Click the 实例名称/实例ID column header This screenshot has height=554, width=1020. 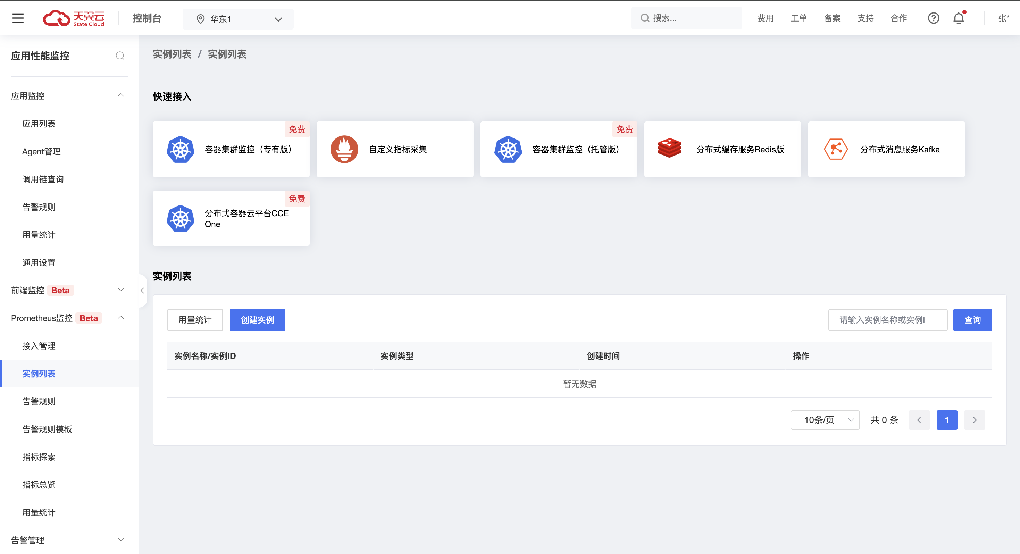(x=205, y=356)
